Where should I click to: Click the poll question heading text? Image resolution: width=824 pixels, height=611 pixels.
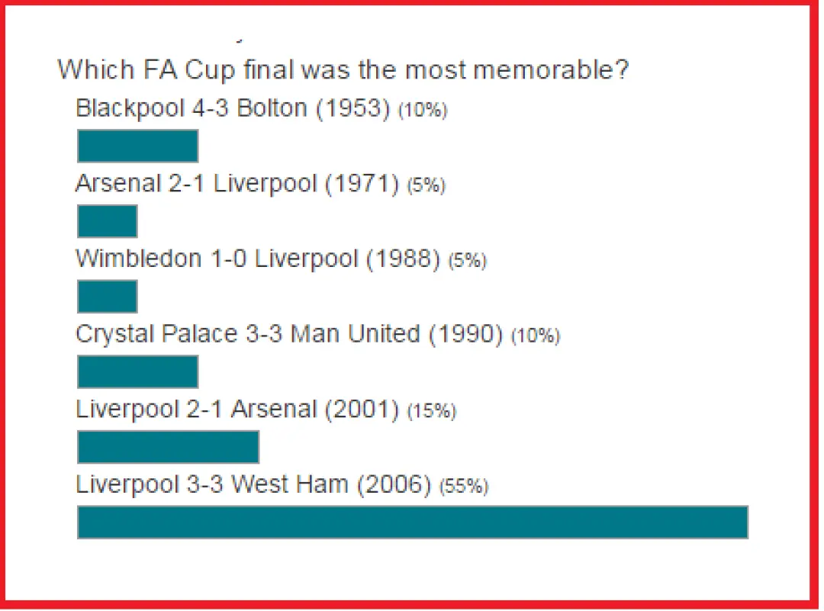tap(343, 70)
